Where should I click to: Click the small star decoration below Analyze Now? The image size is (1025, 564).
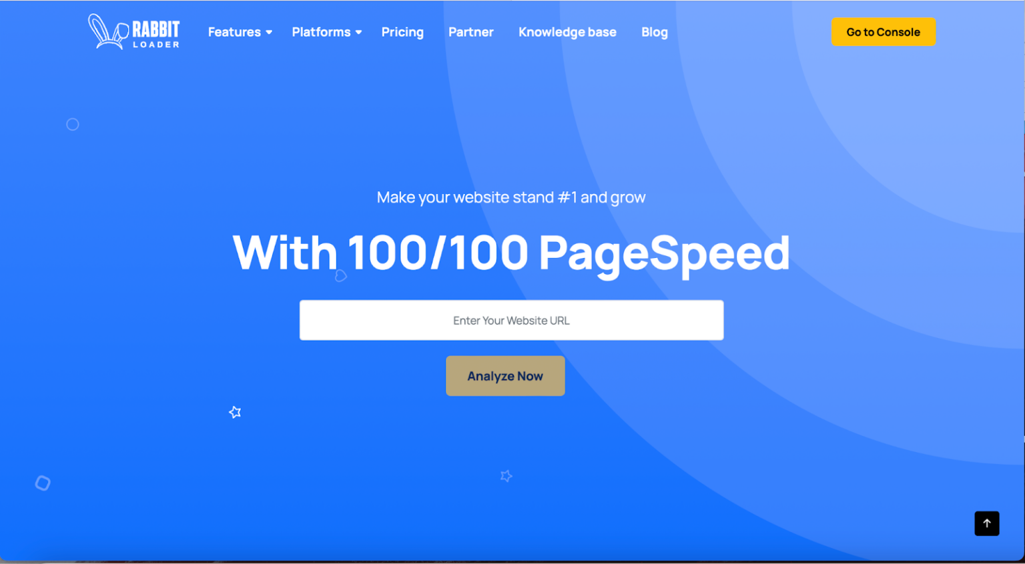pyautogui.click(x=506, y=476)
